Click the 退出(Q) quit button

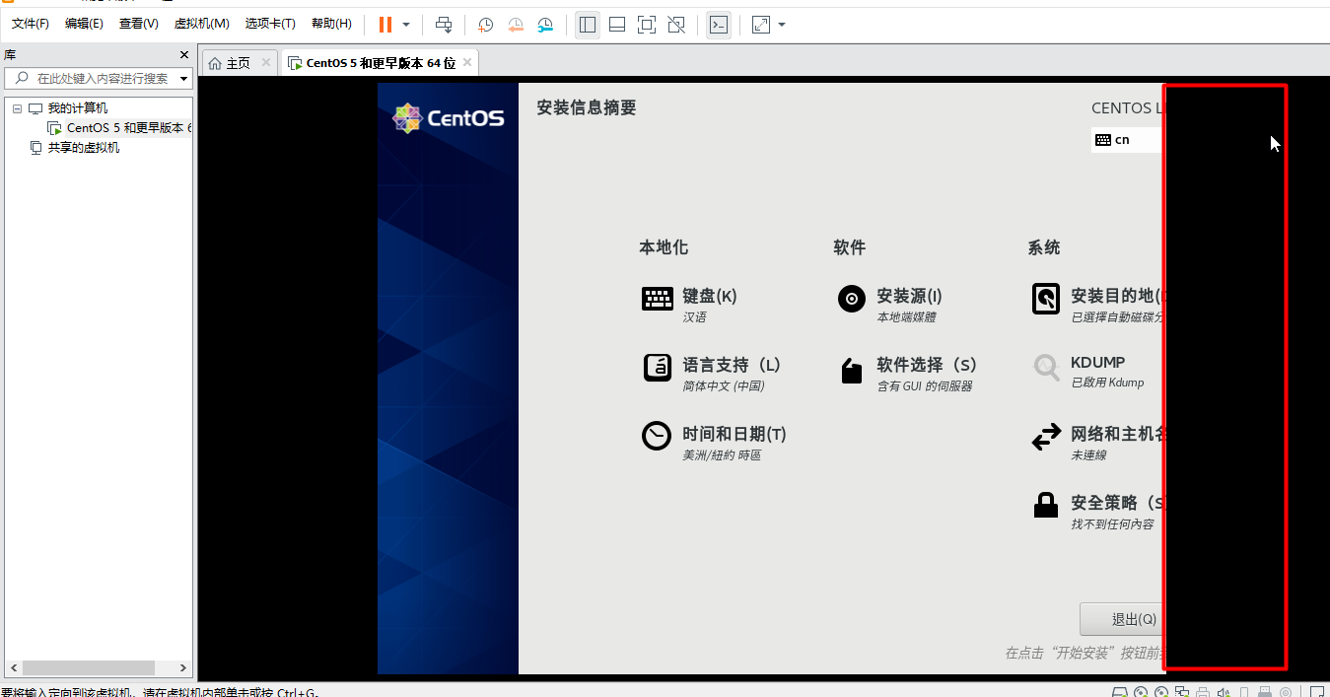[1123, 619]
